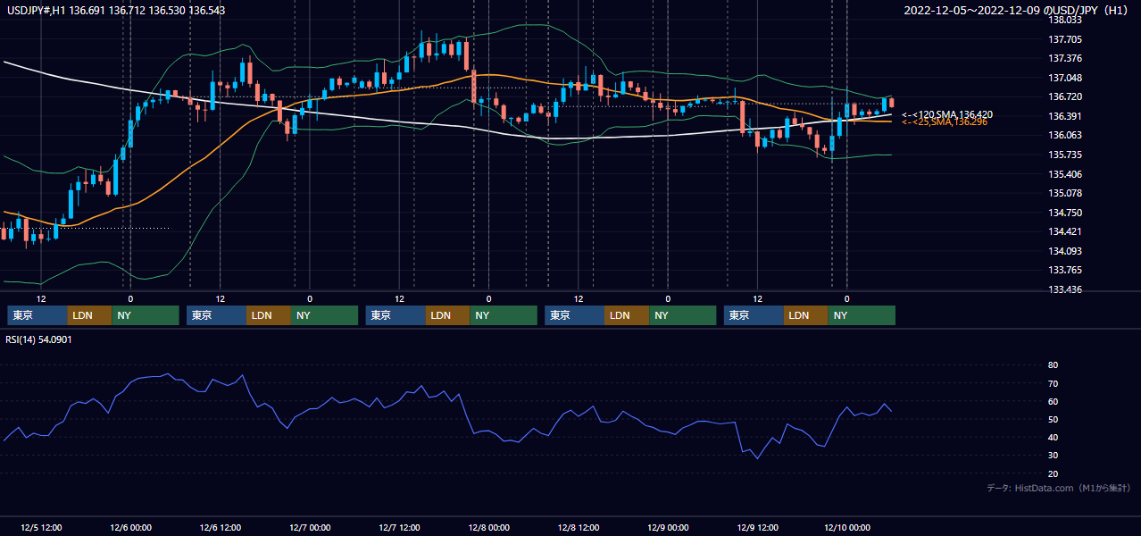Click the 136.063 price axis label
The height and width of the screenshot is (536, 1141).
point(1064,136)
